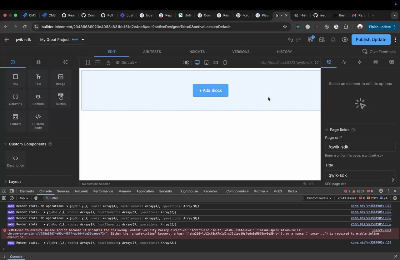Toggle the columns layout view icon
The image size is (400, 260).
87,63
